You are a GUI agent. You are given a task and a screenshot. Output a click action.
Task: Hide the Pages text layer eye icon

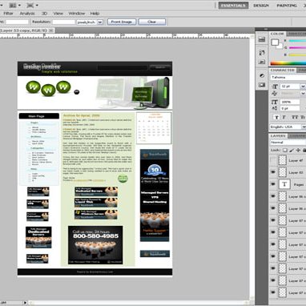273,184
